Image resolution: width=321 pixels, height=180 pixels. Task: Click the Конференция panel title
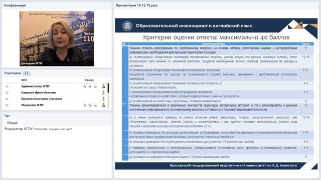click(15, 5)
